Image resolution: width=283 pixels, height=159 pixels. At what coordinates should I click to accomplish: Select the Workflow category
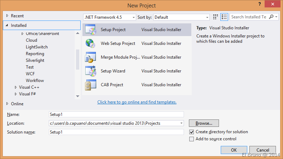point(35,81)
